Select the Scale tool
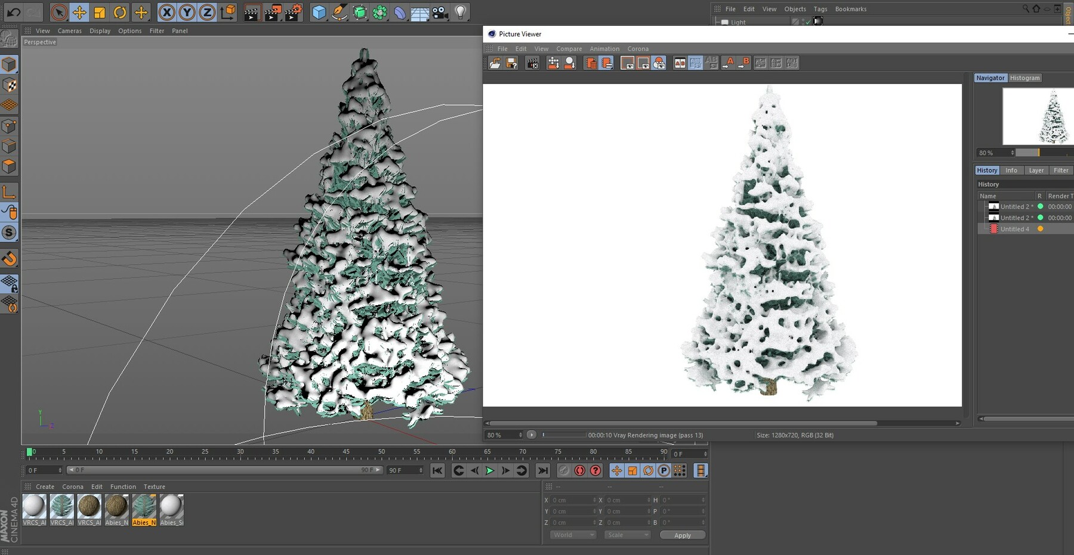Viewport: 1074px width, 555px height. tap(100, 12)
